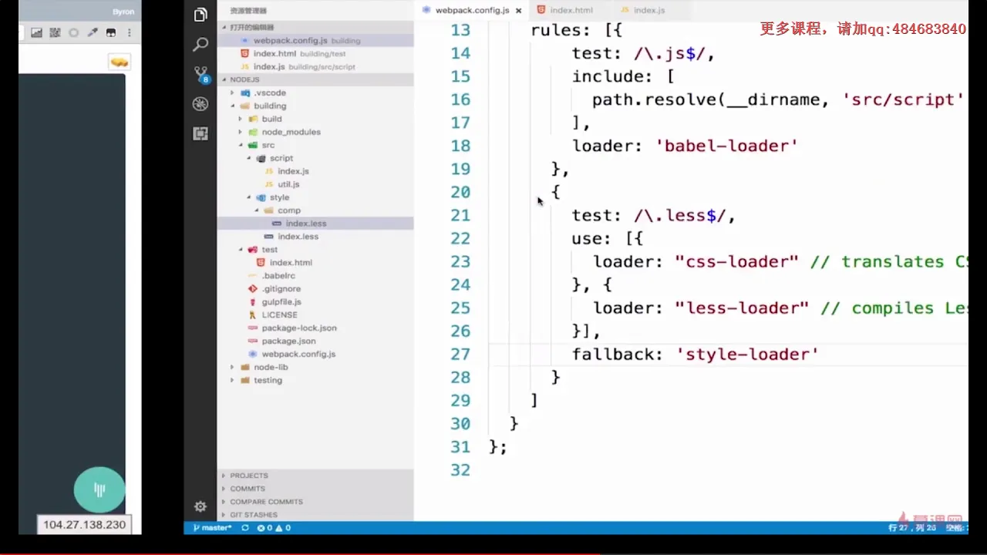Open the Debug view in the activity bar

click(200, 104)
